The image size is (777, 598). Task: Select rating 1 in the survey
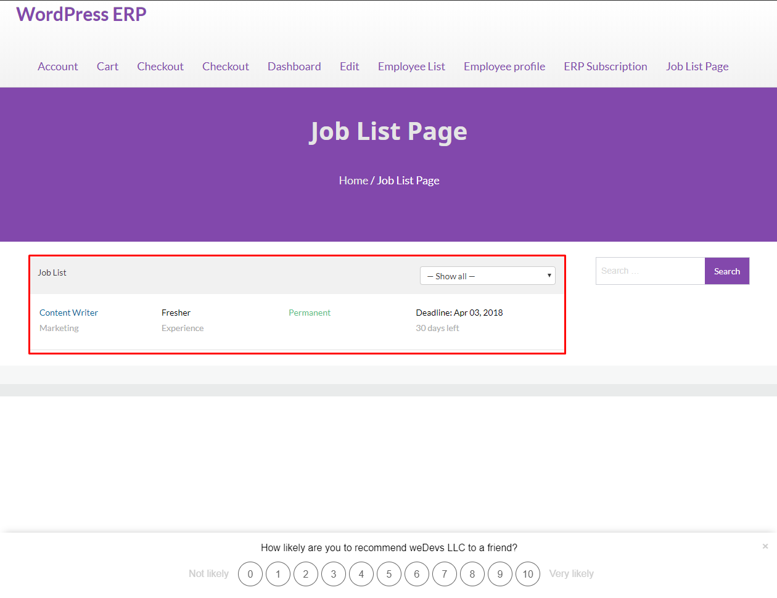point(278,574)
